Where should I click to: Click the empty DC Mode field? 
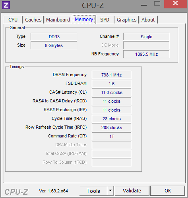tap(146, 45)
